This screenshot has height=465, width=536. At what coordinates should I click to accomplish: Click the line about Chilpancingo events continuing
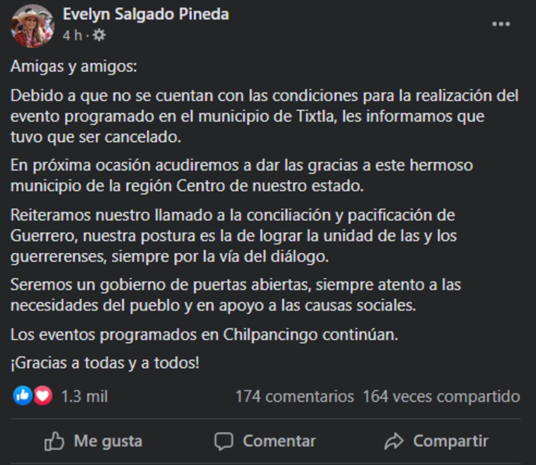click(204, 334)
